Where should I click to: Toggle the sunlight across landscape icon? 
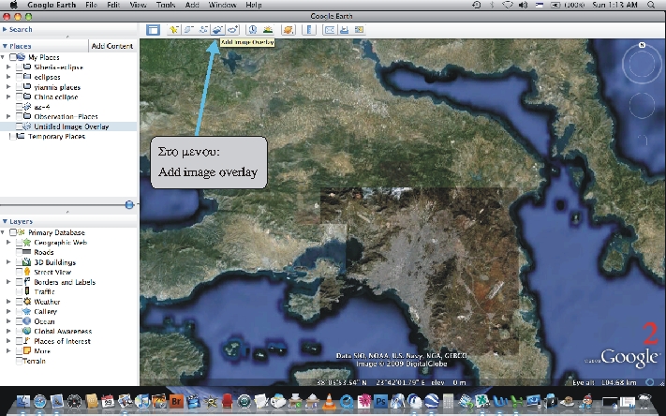point(268,29)
